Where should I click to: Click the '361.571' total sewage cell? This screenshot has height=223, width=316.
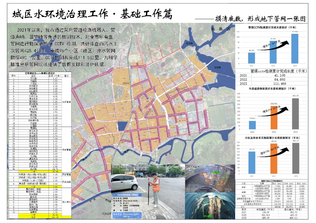tap(289, 207)
